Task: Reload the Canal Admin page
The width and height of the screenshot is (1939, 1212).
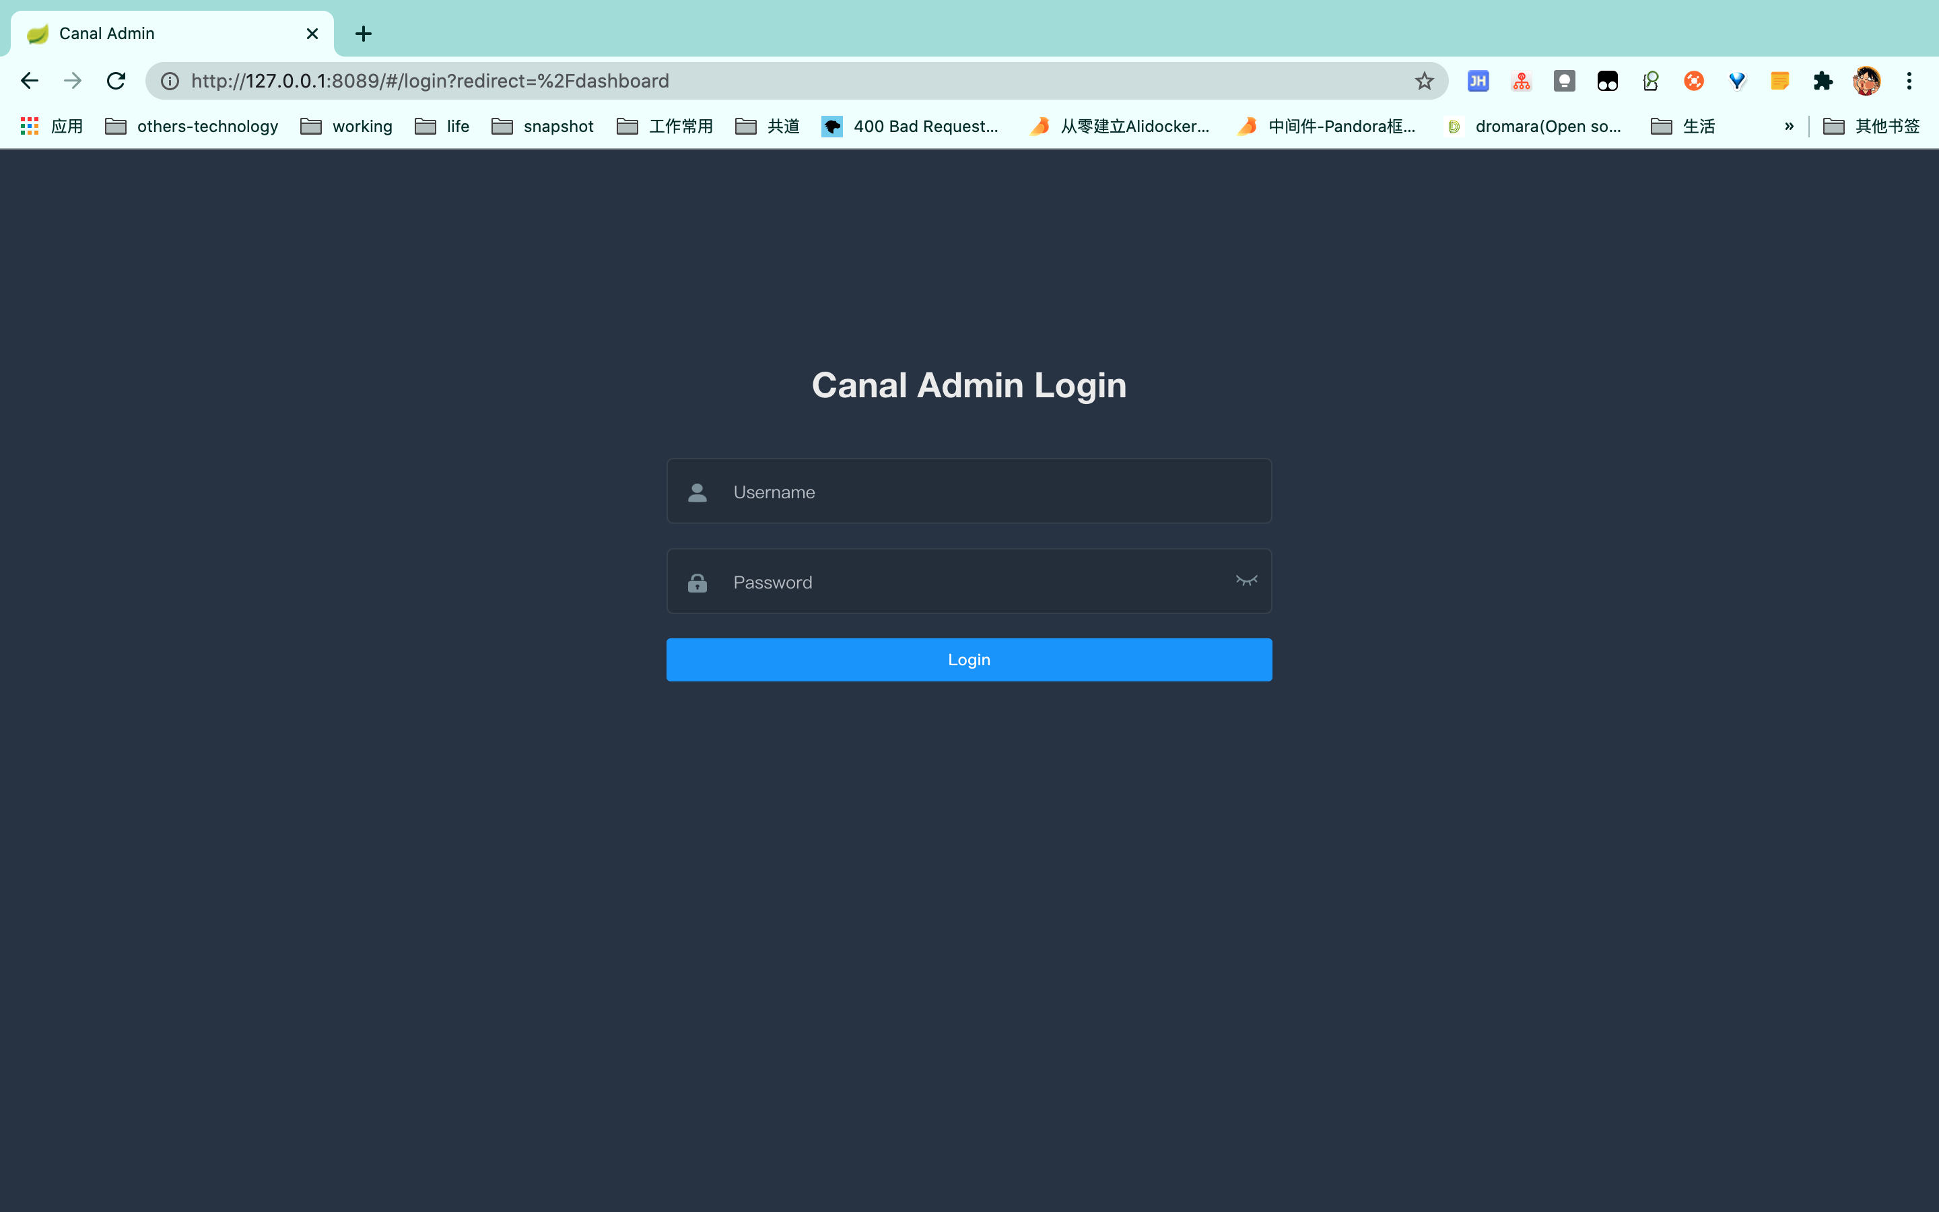Action: (x=116, y=81)
